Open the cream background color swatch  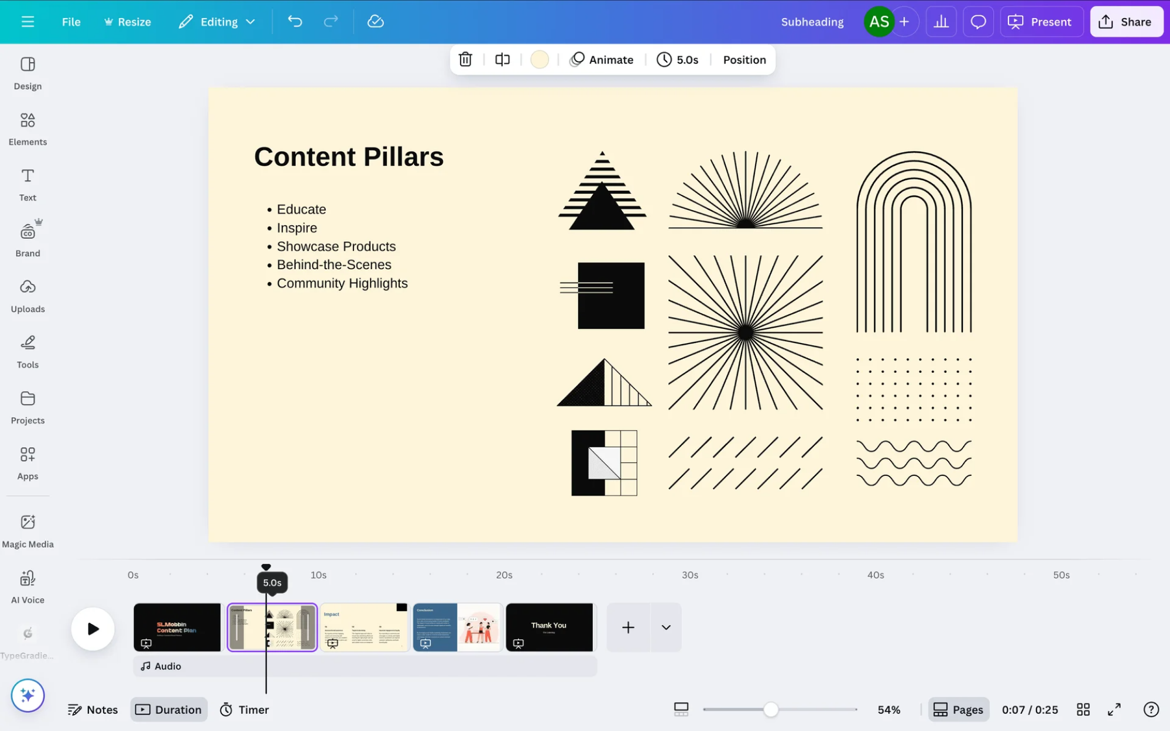(539, 60)
